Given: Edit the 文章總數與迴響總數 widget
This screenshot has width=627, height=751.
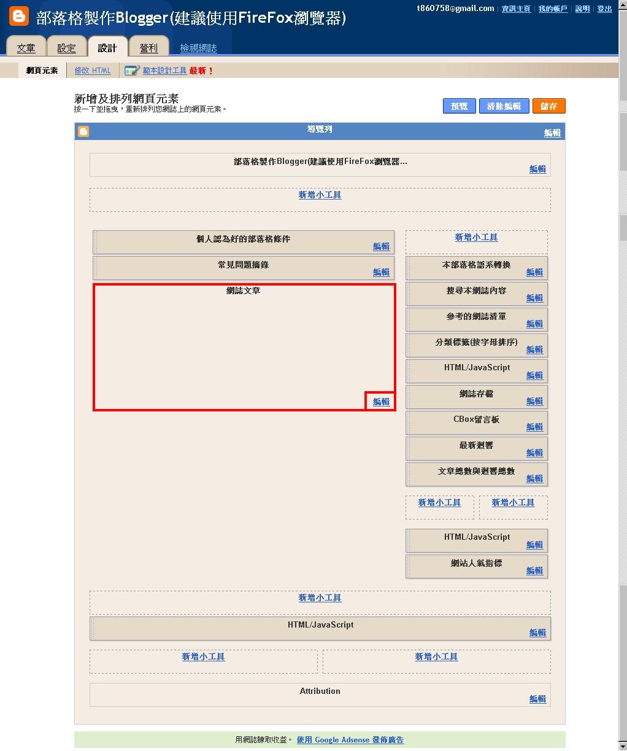Looking at the screenshot, I should (534, 478).
